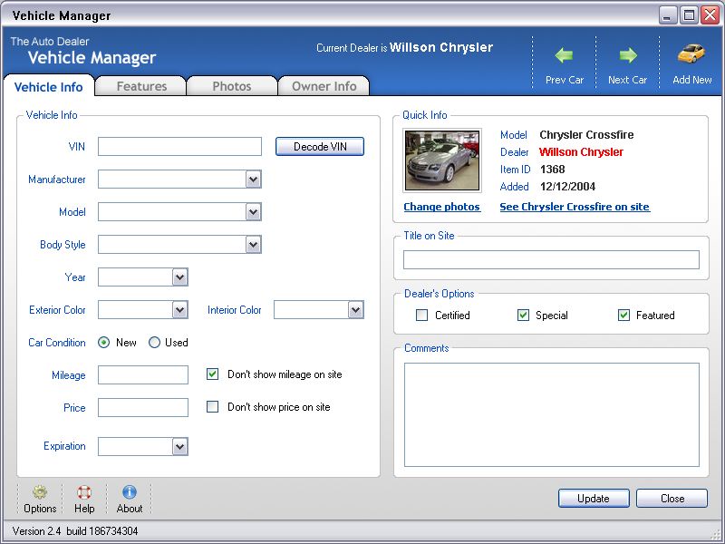
Task: Click Current Dealer is Willson Chrysler header text
Action: point(404,48)
